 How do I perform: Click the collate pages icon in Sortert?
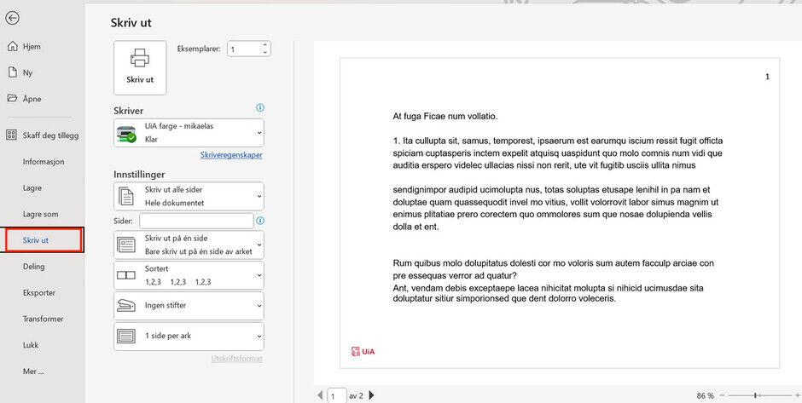125,275
